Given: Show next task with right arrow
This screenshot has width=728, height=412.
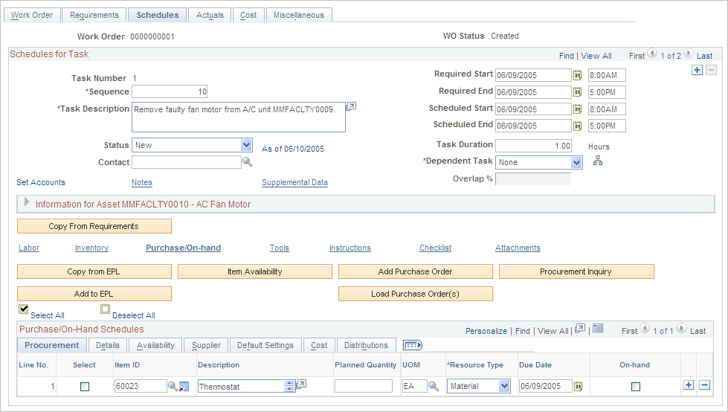Looking at the screenshot, I should point(689,54).
